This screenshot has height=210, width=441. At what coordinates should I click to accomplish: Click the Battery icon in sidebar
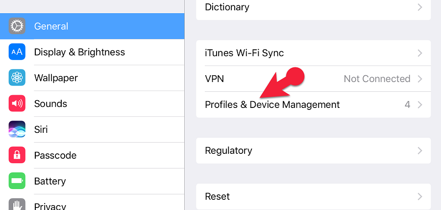point(17,181)
